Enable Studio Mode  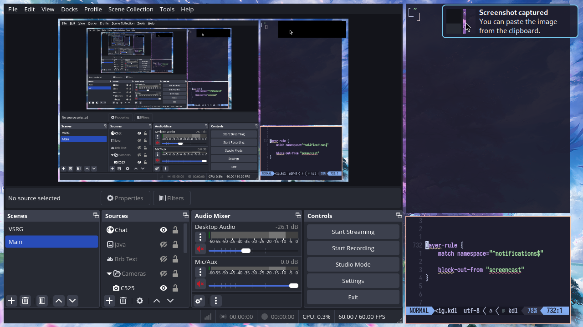coord(353,264)
